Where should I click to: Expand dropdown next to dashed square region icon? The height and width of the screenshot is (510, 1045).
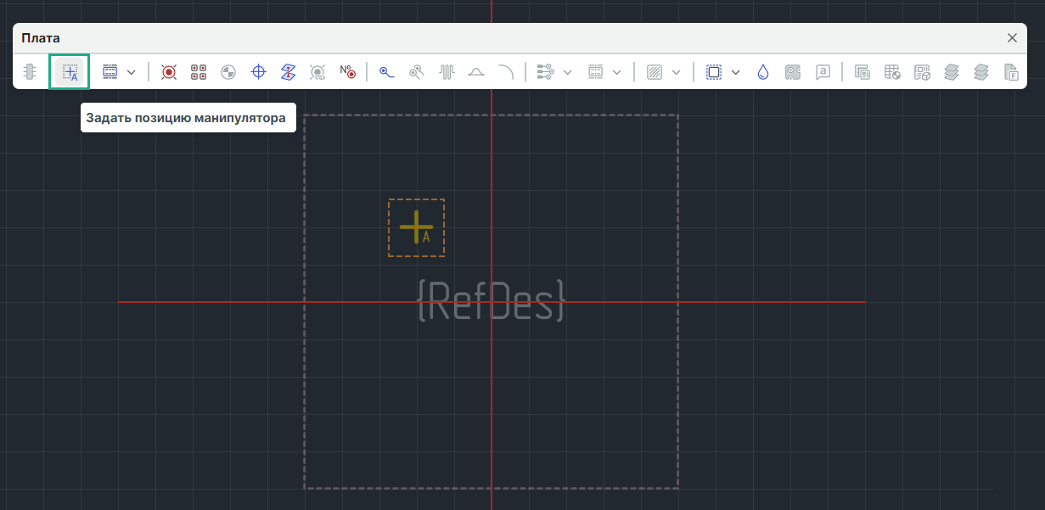coord(736,72)
